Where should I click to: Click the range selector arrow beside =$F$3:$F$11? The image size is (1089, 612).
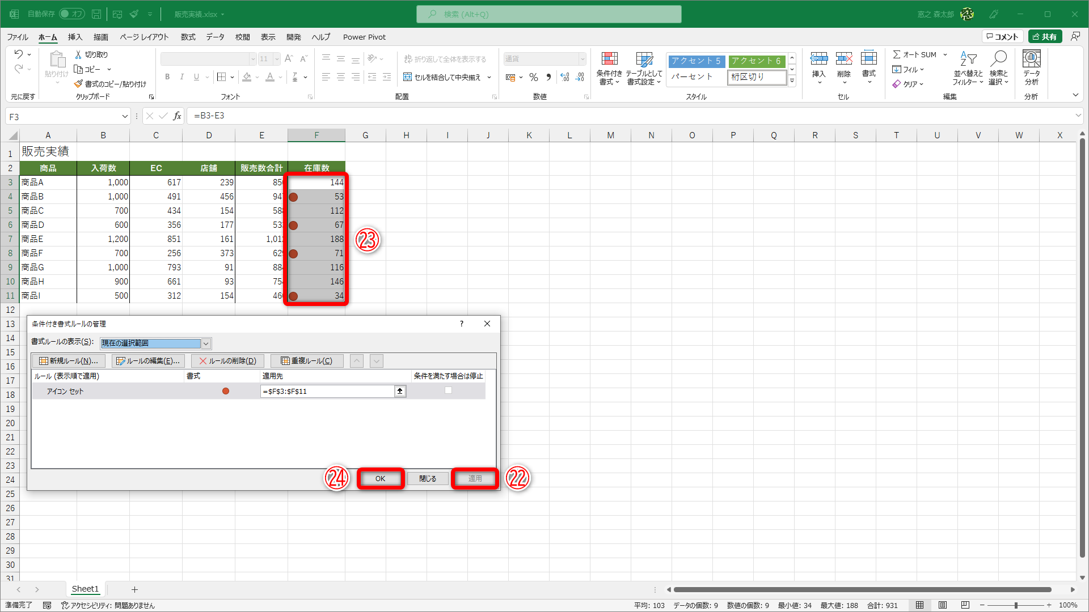coord(400,391)
